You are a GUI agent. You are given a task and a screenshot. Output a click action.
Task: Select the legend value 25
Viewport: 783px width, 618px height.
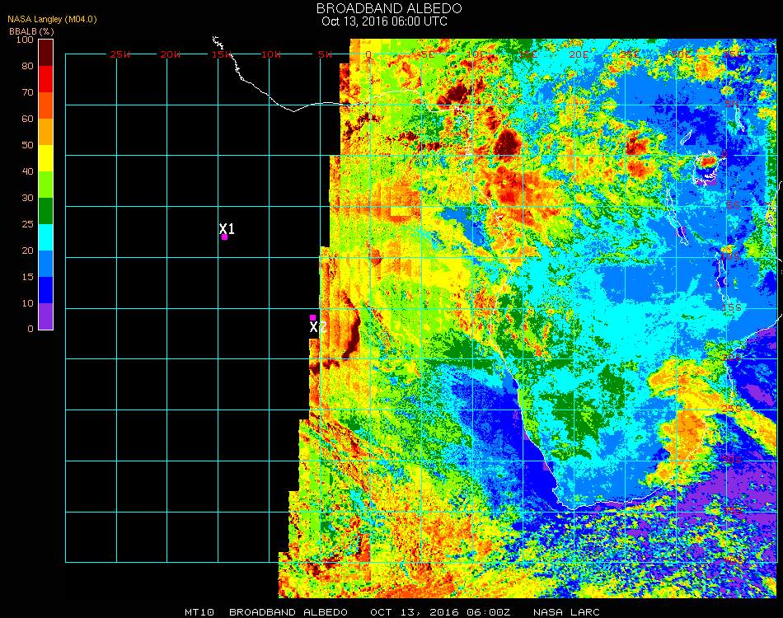27,224
